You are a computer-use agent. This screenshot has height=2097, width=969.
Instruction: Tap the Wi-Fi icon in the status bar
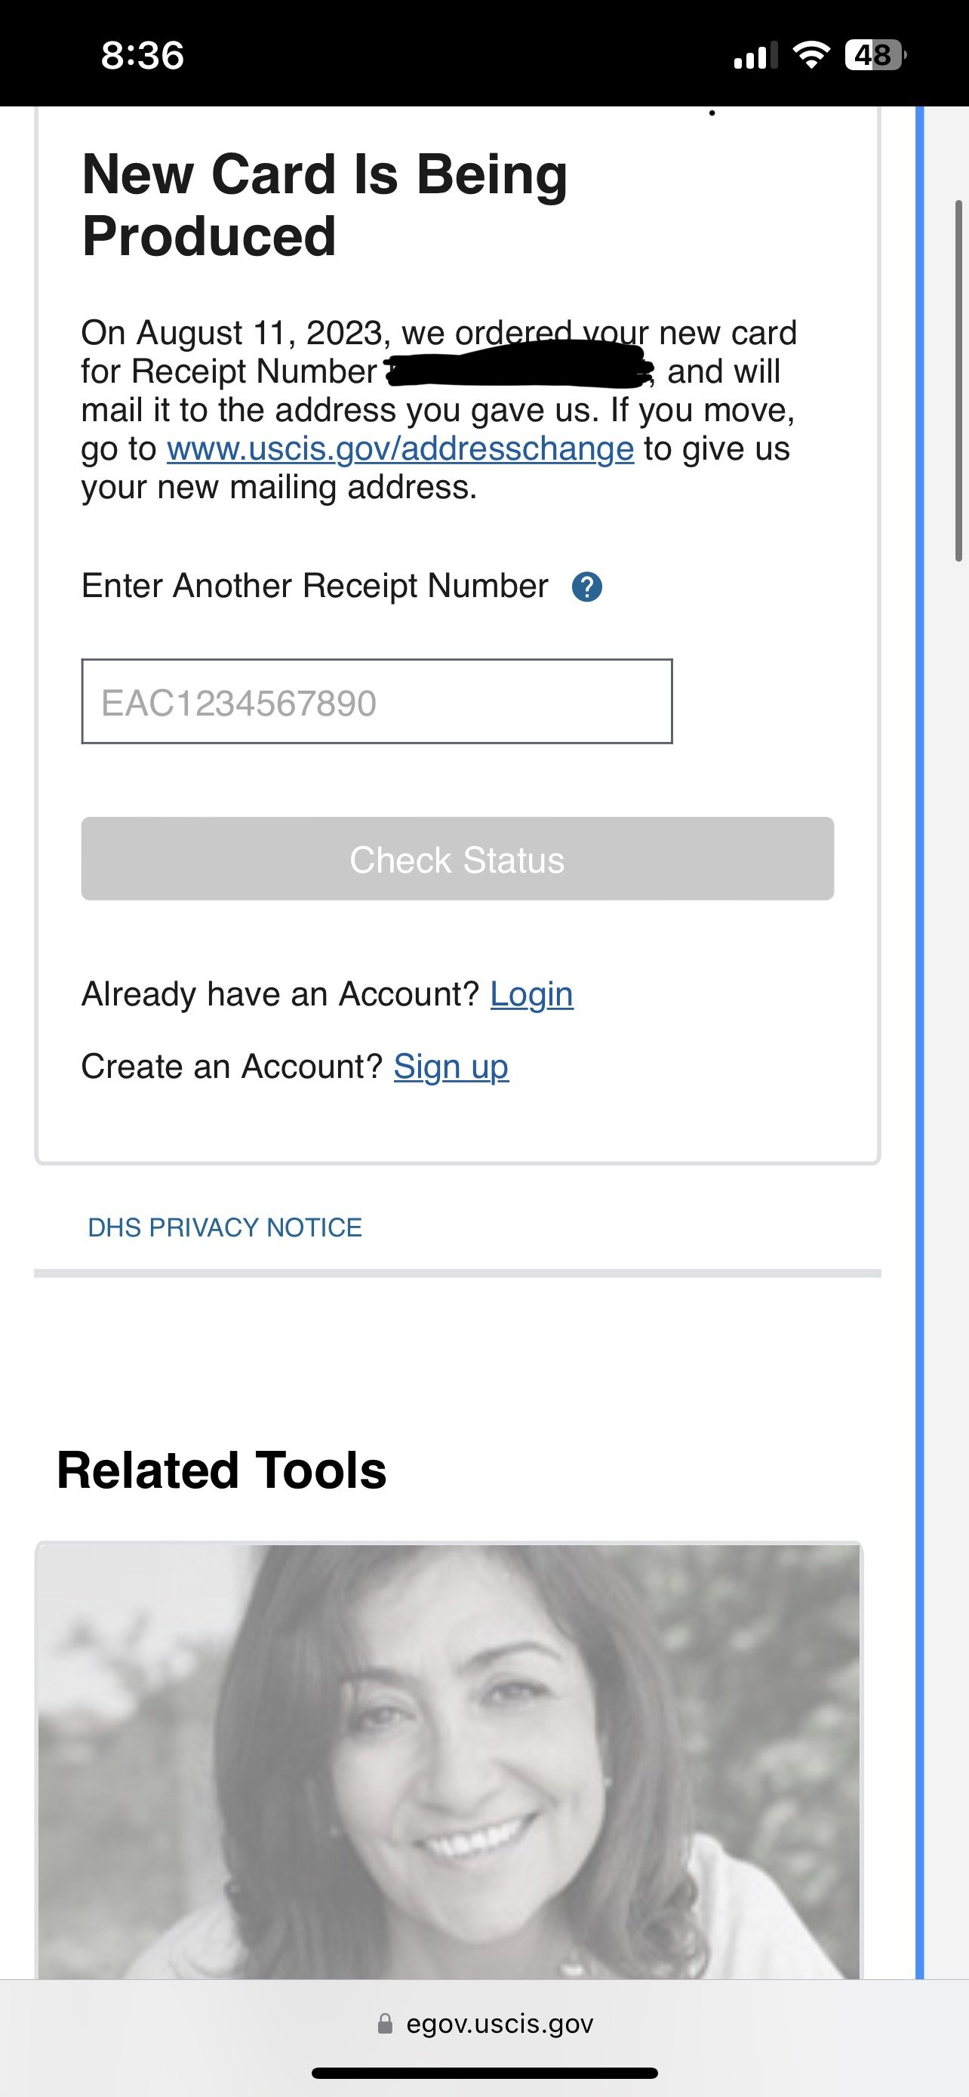point(811,55)
